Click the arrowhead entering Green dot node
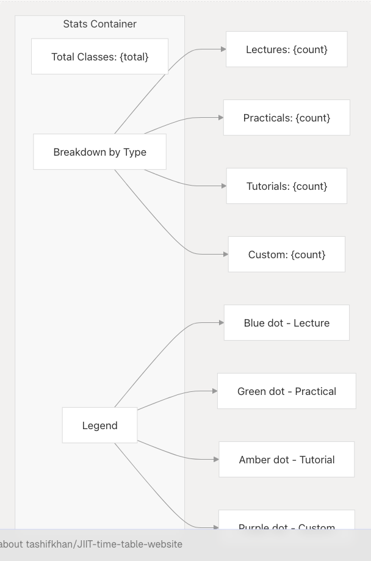The image size is (371, 561). click(x=214, y=391)
